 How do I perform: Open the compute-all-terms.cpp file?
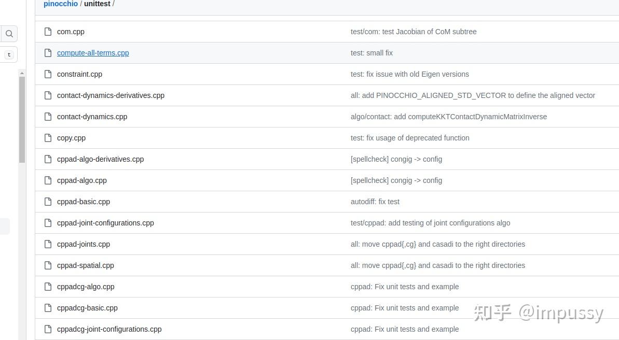click(x=93, y=53)
